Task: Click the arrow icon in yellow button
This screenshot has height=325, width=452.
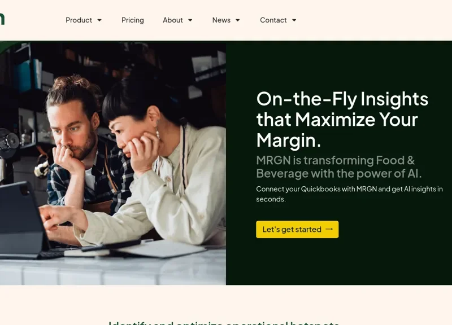Action: [x=329, y=229]
